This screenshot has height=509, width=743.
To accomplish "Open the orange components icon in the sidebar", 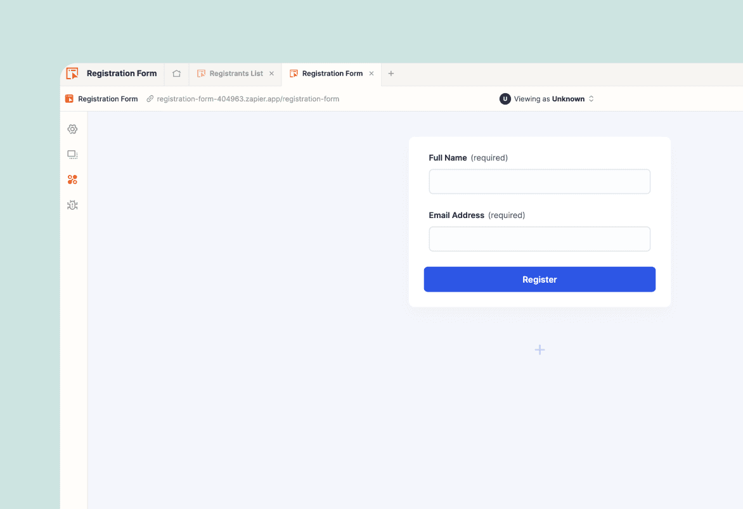I will 72,180.
